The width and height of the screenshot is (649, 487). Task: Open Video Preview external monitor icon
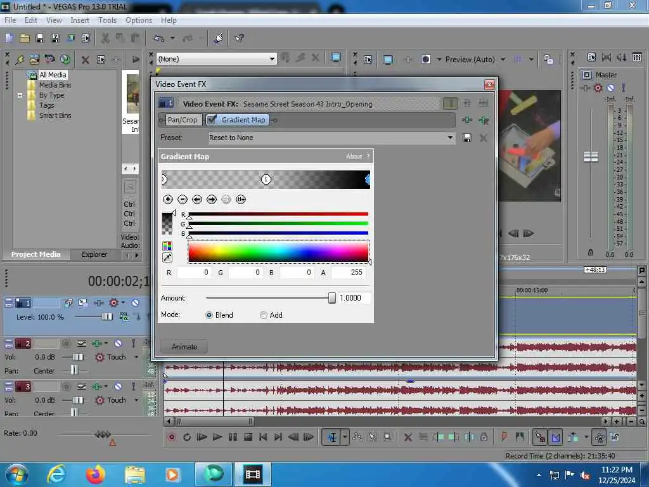pos(387,60)
